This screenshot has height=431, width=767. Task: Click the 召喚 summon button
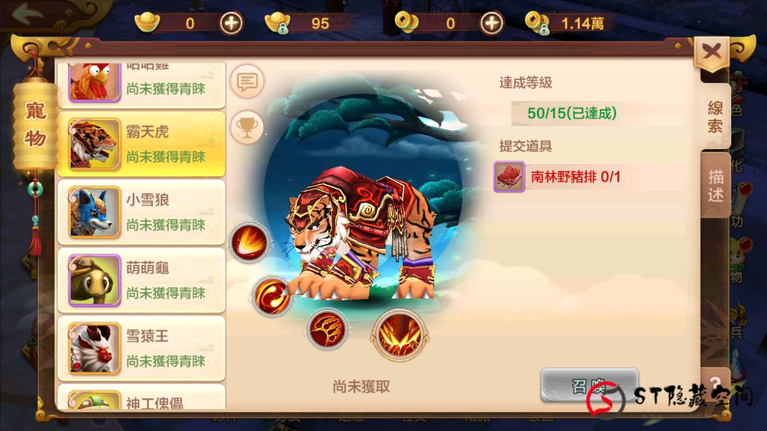tap(589, 385)
